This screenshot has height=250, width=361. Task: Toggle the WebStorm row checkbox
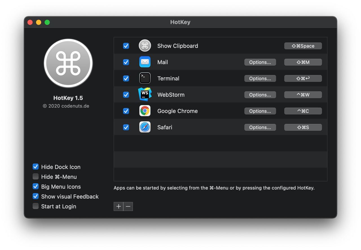pyautogui.click(x=126, y=95)
